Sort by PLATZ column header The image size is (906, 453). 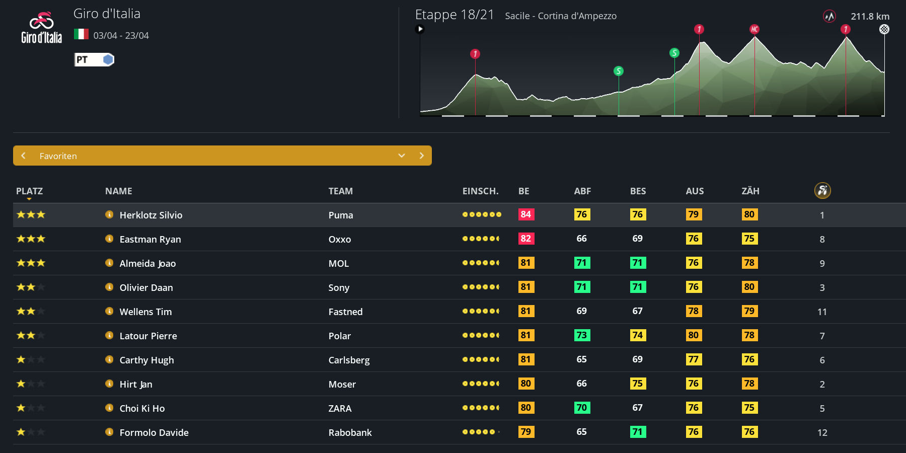point(29,191)
